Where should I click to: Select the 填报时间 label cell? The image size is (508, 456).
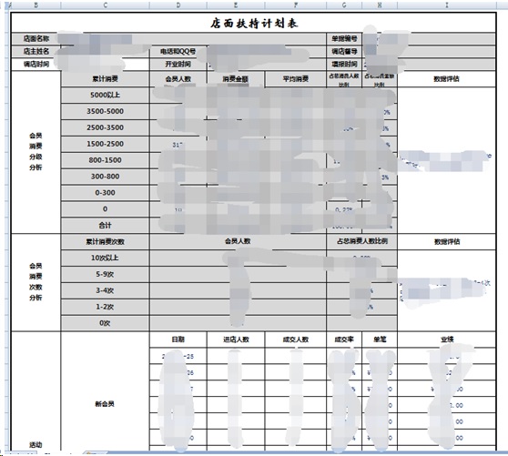(x=344, y=64)
